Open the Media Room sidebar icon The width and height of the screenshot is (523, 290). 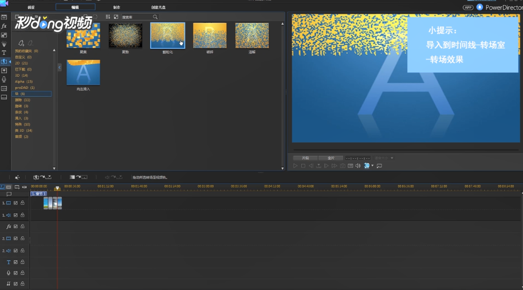(x=4, y=17)
